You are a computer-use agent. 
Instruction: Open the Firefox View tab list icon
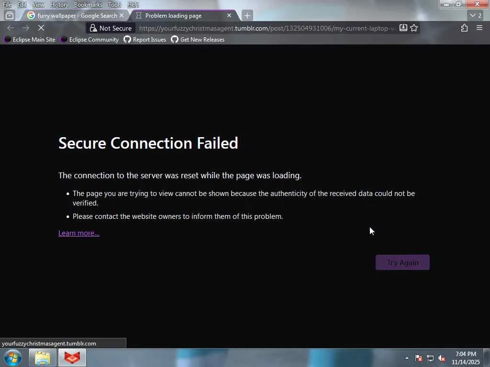(10, 15)
